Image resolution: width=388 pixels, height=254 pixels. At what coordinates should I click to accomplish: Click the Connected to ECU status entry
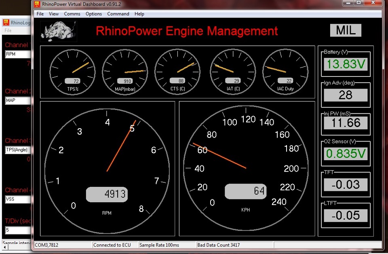point(115,245)
